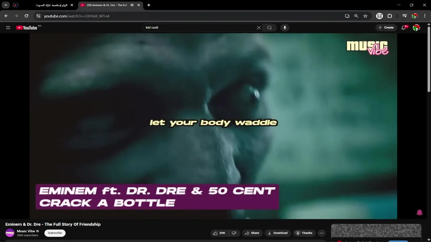431x242 pixels.
Task: Subscribe to Music Vibe
Action: (x=55, y=233)
